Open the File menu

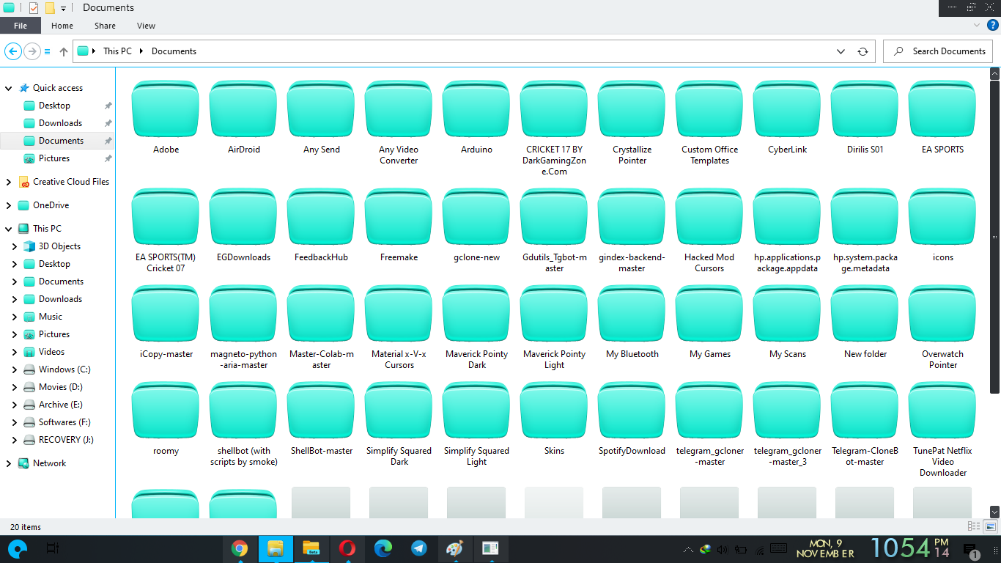tap(21, 25)
